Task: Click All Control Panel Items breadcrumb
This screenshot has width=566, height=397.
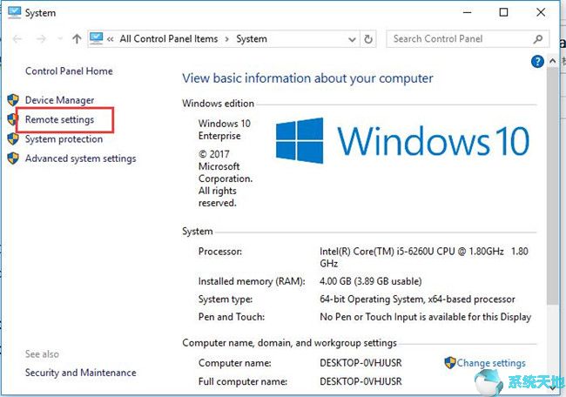Action: (x=169, y=38)
